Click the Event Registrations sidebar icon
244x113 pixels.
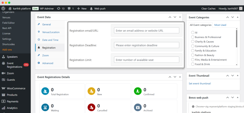click(4, 63)
